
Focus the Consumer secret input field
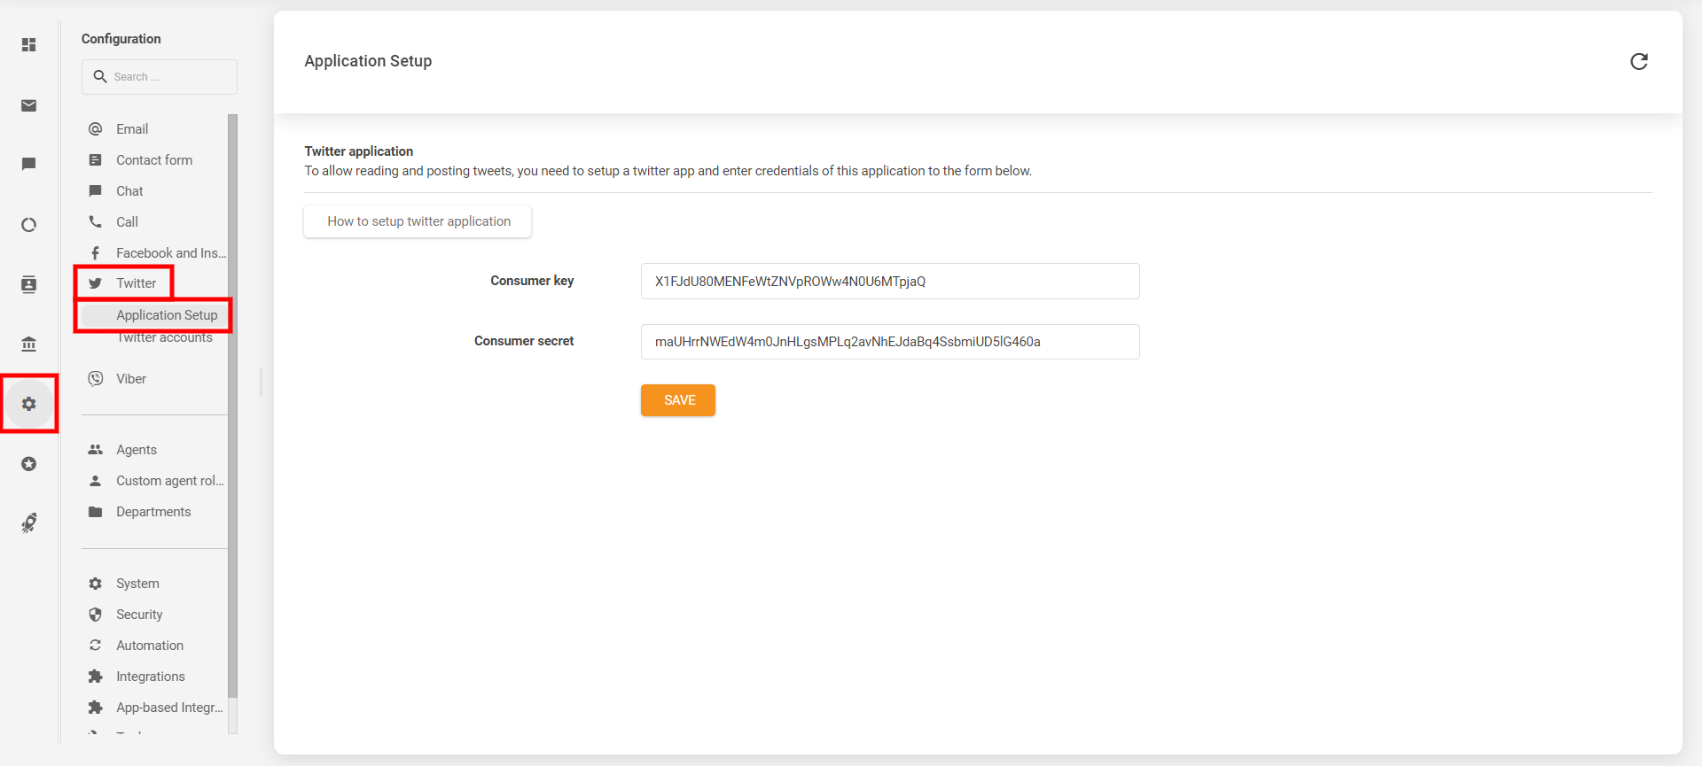tap(889, 342)
